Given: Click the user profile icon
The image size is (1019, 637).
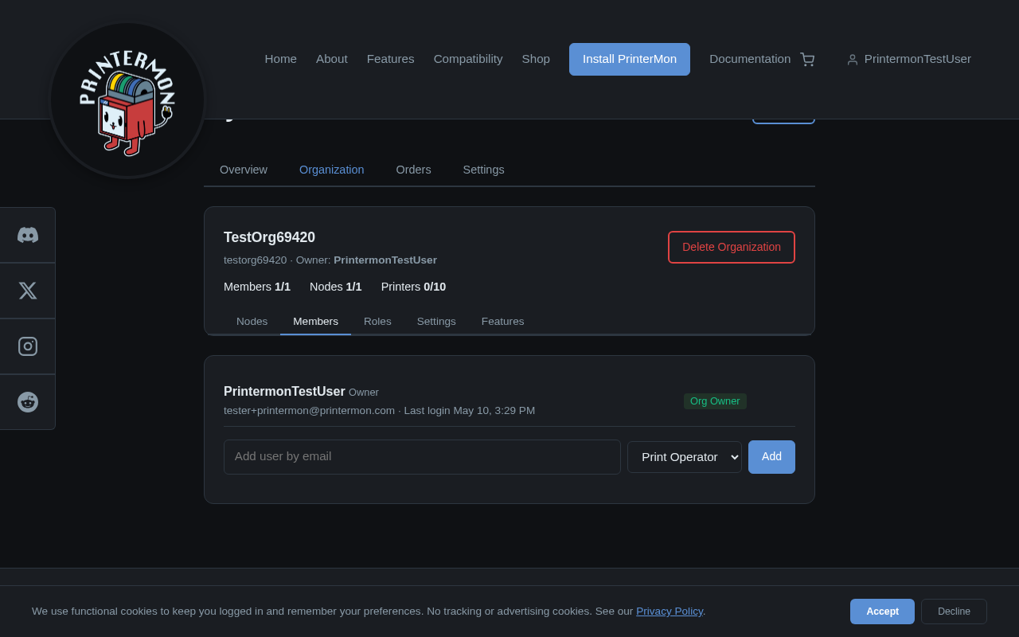Looking at the screenshot, I should tap(853, 60).
